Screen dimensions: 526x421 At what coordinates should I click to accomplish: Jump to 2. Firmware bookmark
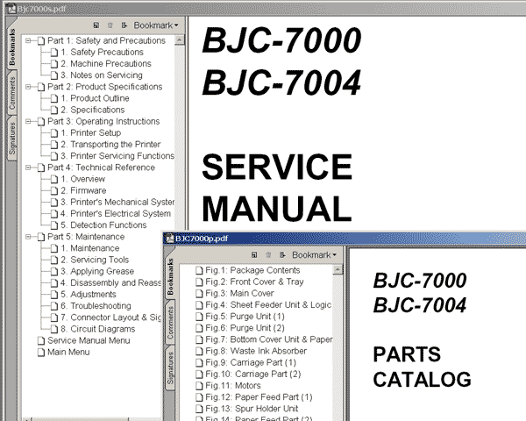coord(83,190)
